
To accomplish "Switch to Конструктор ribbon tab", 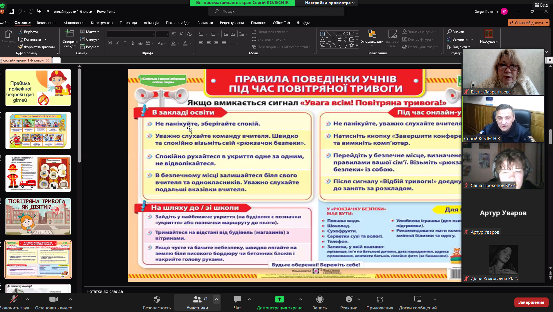I will [102, 23].
